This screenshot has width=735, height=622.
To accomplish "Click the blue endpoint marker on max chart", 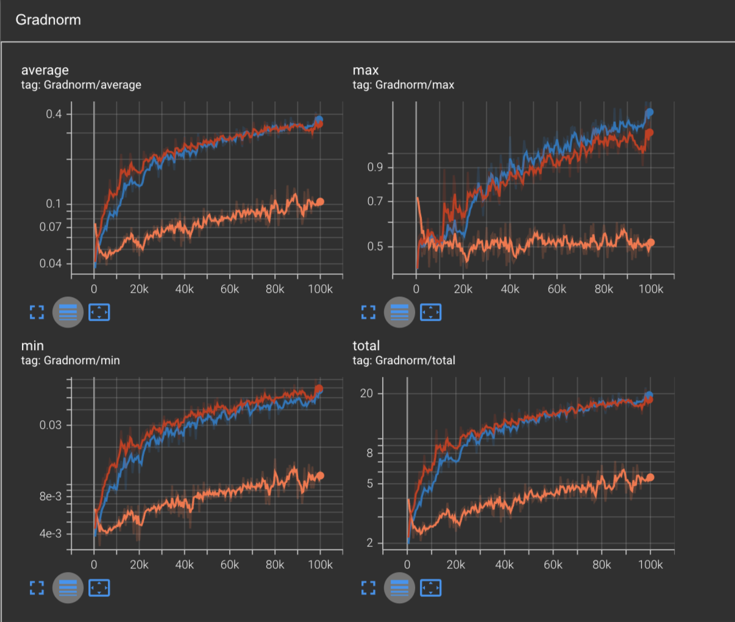I will [650, 112].
